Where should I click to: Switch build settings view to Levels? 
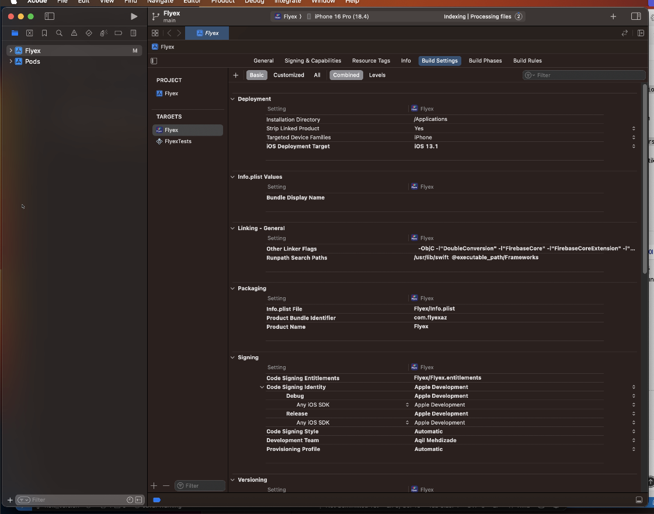tap(377, 75)
